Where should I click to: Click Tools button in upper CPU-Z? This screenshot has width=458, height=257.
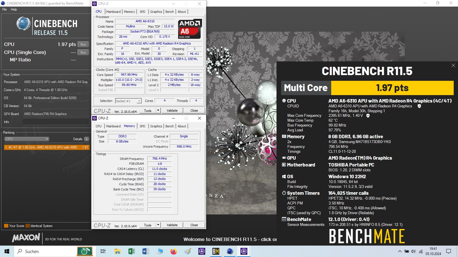(x=148, y=111)
